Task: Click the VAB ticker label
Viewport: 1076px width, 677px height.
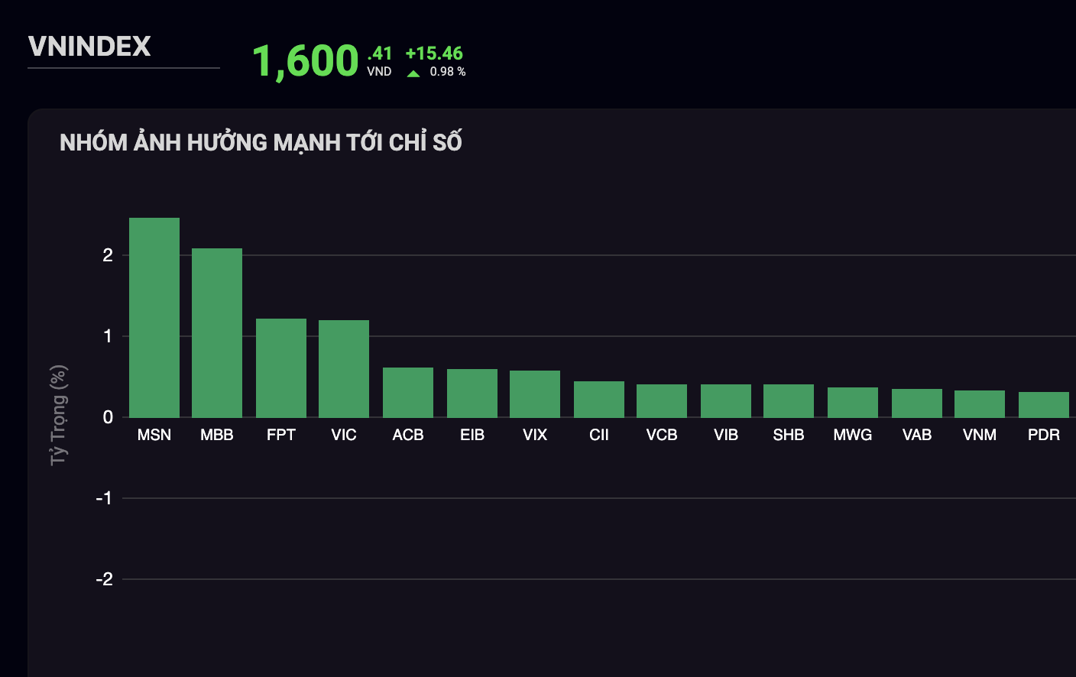Action: click(917, 435)
